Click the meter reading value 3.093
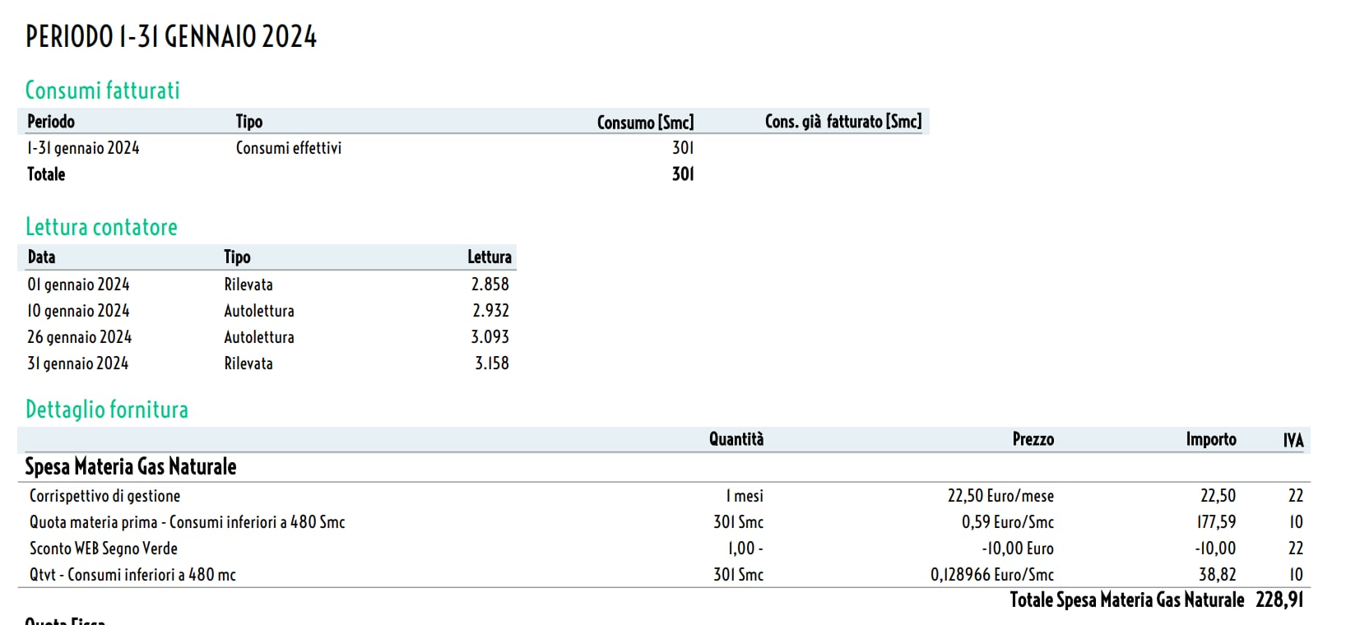 pyautogui.click(x=490, y=337)
